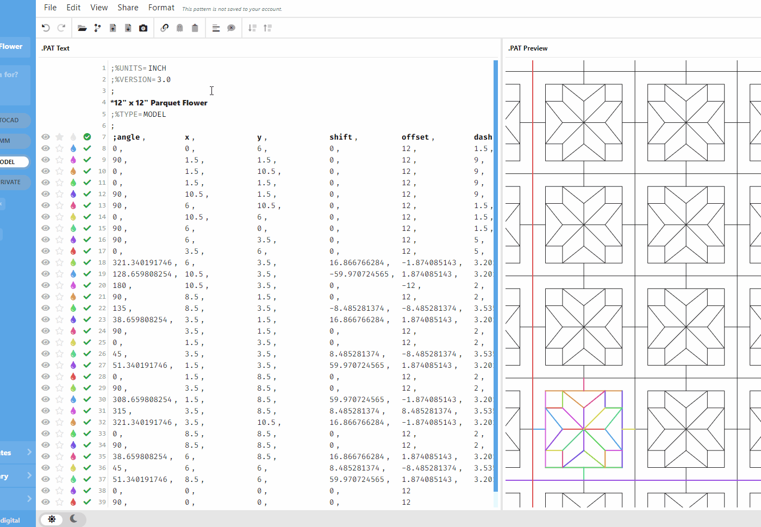Expand the bottom sidebar section chevron
The image size is (761, 527).
pyautogui.click(x=30, y=499)
